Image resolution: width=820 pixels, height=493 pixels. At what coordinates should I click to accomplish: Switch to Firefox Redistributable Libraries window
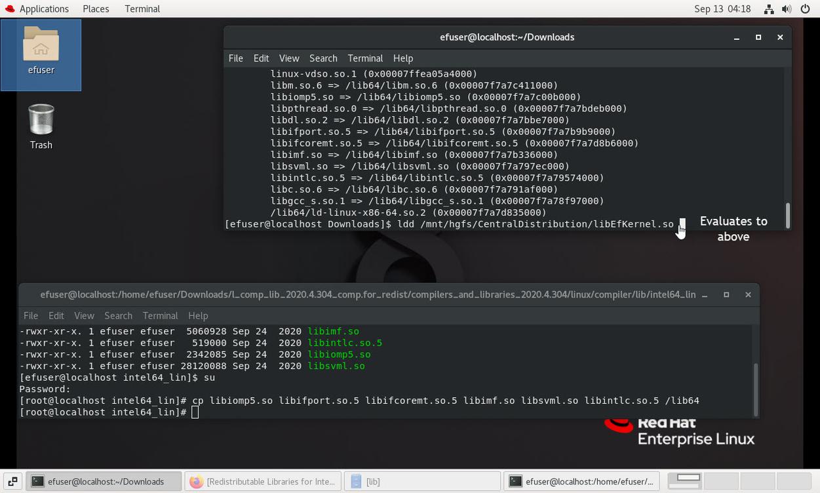pyautogui.click(x=263, y=481)
